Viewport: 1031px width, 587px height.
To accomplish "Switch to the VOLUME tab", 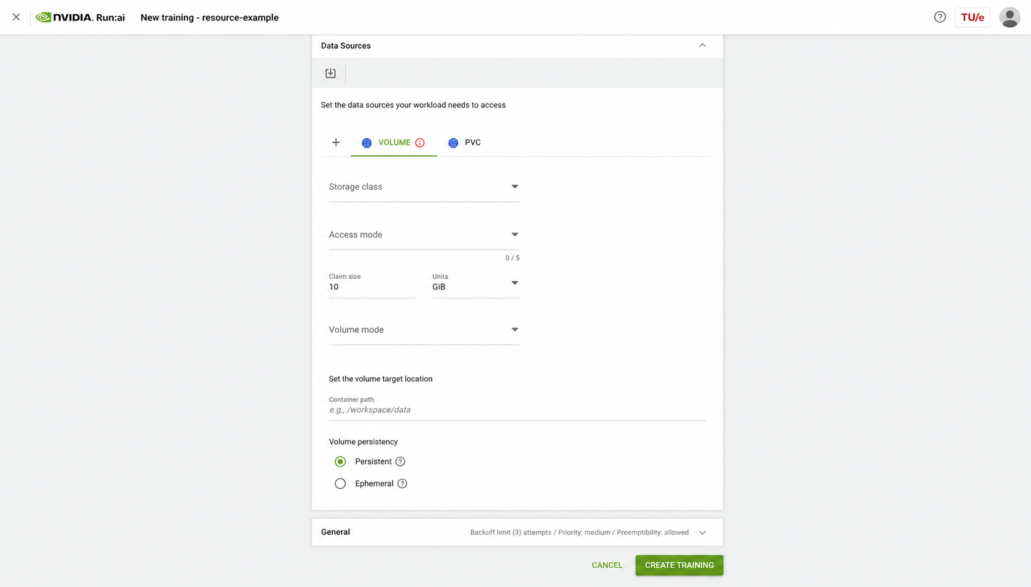I will point(394,143).
